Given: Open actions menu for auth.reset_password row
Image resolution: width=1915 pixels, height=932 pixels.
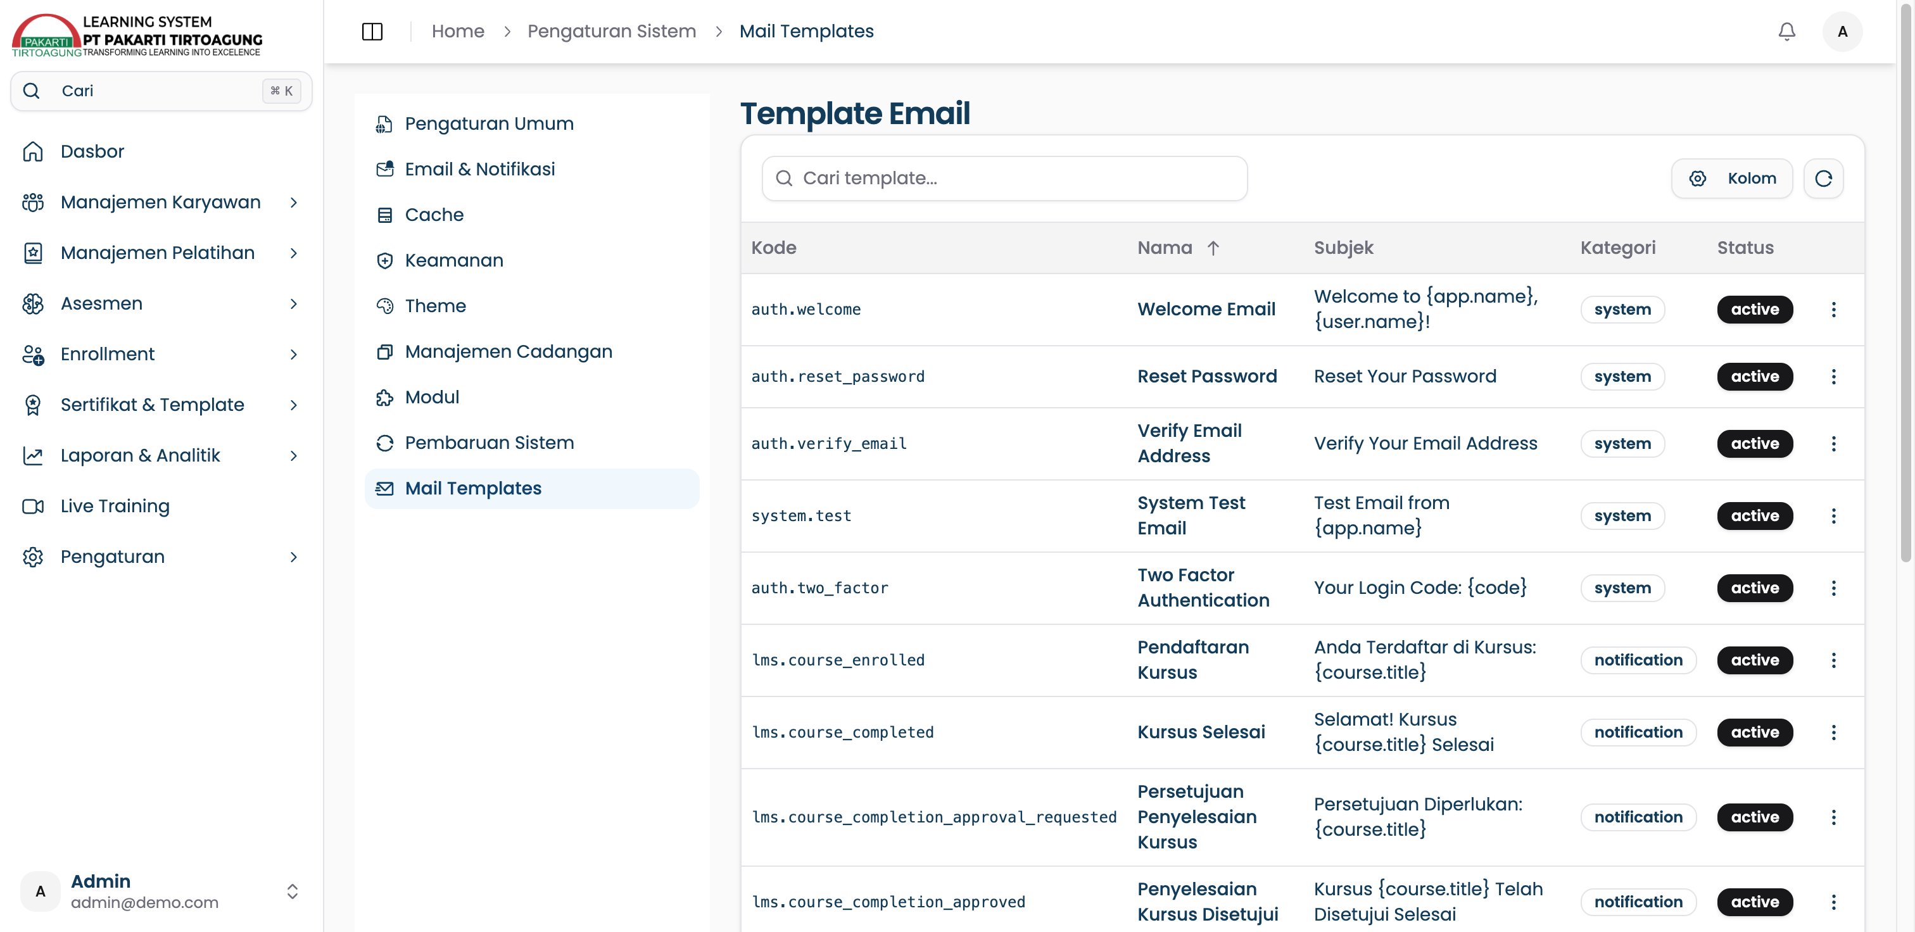Looking at the screenshot, I should pyautogui.click(x=1833, y=376).
